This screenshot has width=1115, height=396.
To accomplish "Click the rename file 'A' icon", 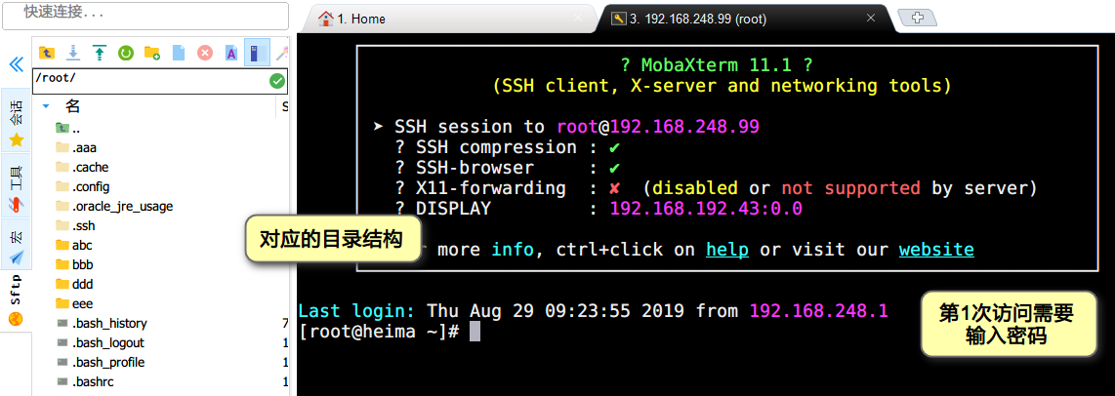I will tap(231, 52).
